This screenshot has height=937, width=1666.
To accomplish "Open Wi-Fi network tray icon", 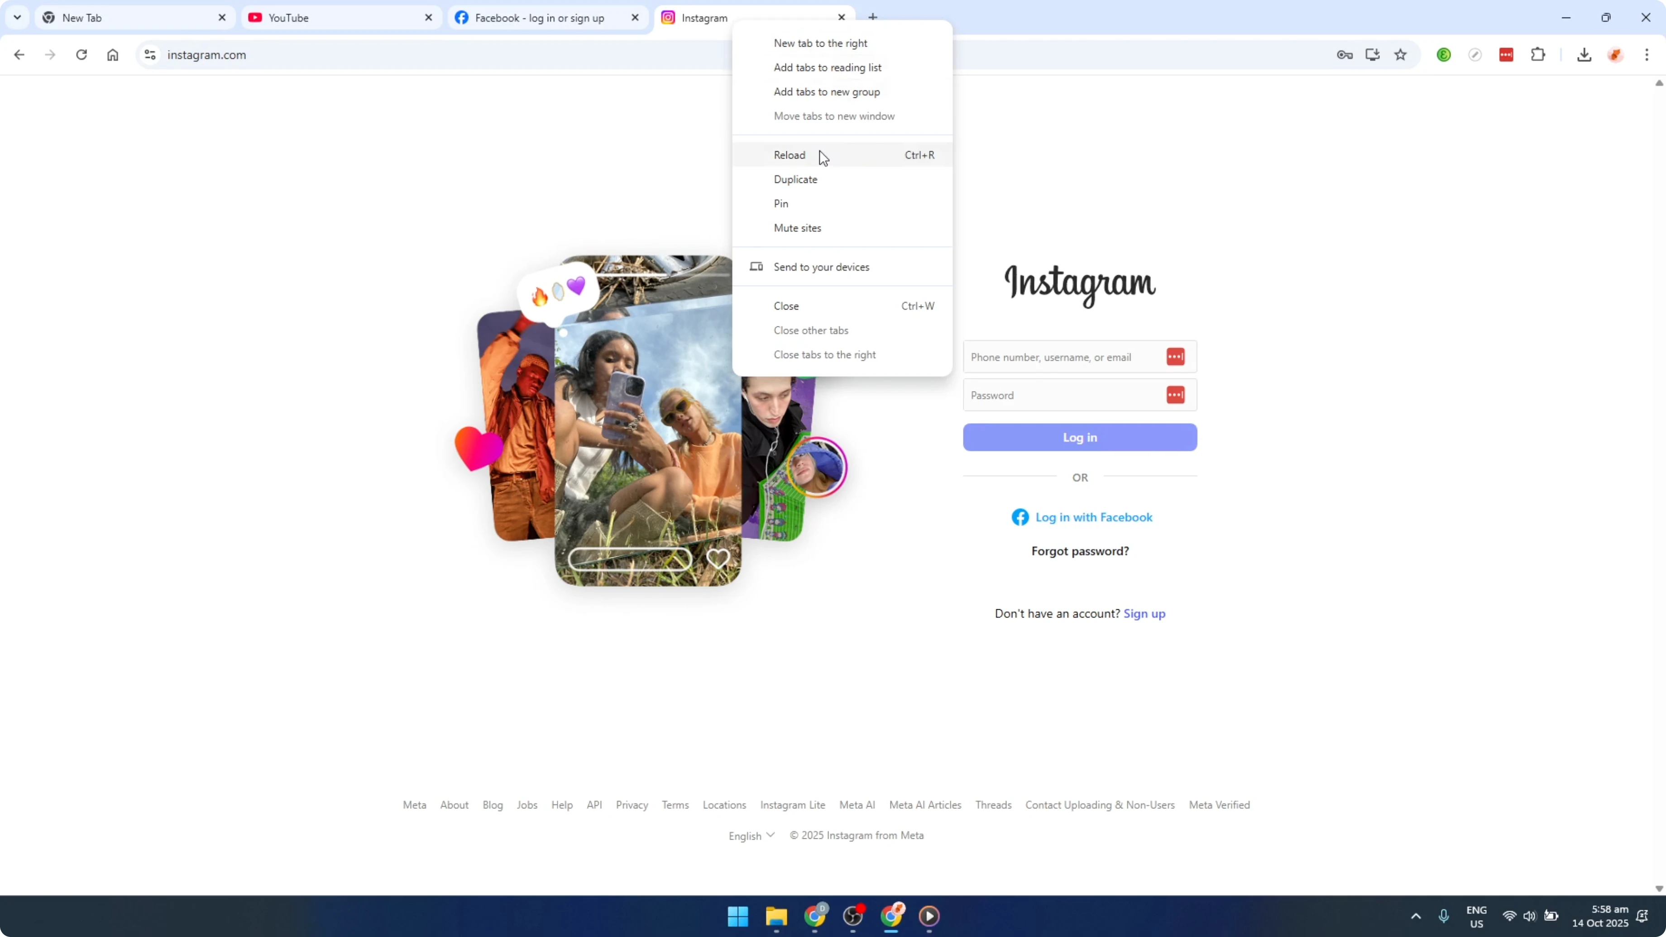I will [1509, 916].
